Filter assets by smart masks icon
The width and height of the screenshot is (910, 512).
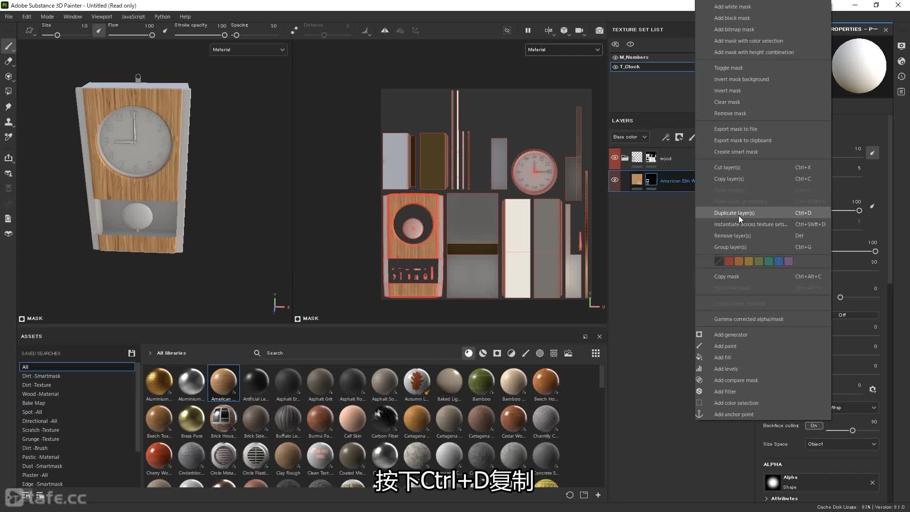click(x=497, y=353)
